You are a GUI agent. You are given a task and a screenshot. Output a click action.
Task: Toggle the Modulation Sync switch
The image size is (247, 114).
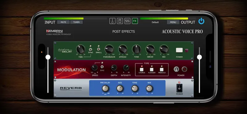[x=102, y=67]
